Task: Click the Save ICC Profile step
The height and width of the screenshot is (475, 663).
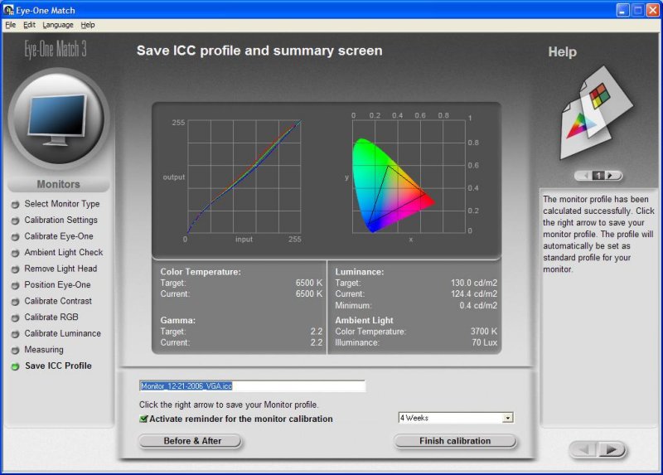Action: (58, 366)
